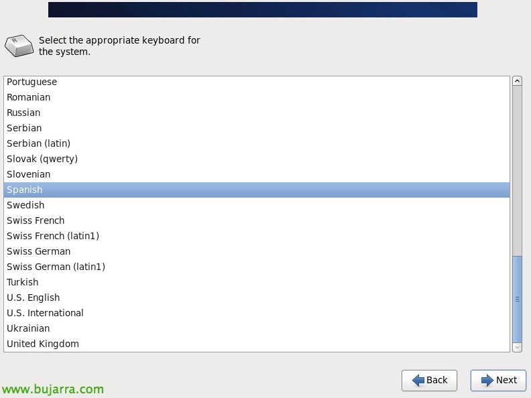
Task: Select Slovak (qwerty) keyboard
Action: 257,159
